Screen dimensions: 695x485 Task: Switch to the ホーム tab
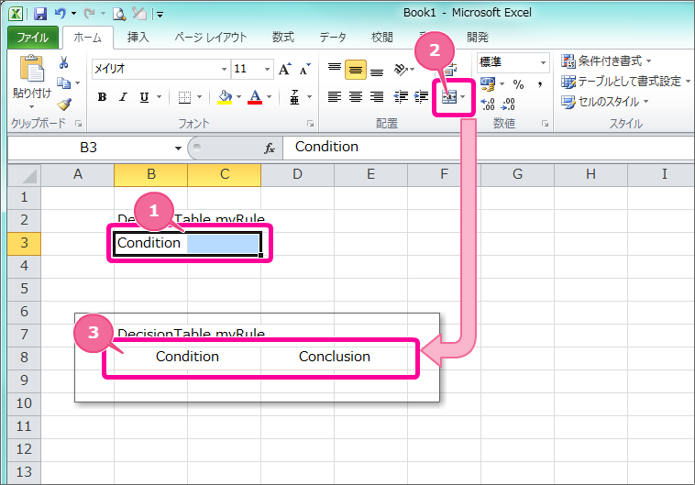[x=87, y=38]
